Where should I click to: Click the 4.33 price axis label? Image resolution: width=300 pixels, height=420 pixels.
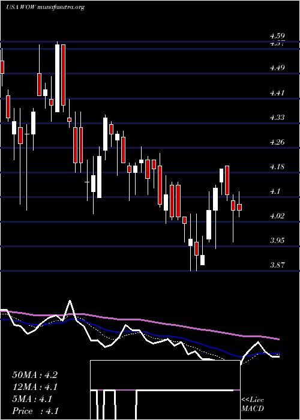point(277,118)
